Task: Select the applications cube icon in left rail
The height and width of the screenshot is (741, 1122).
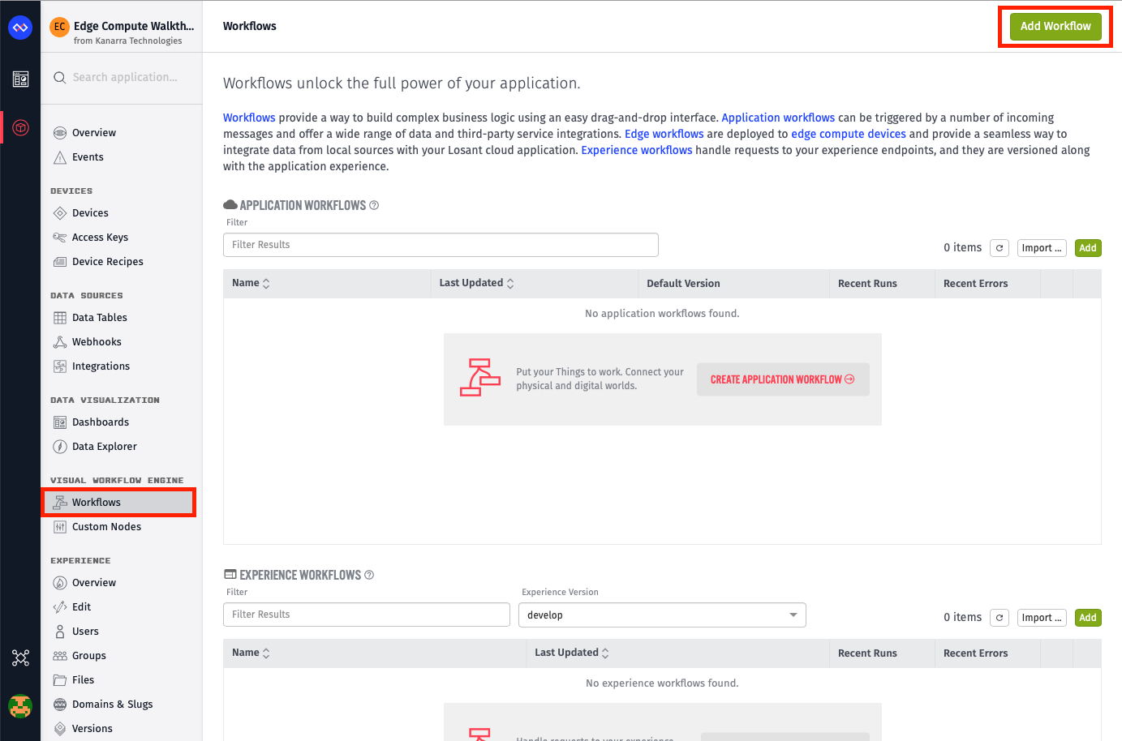Action: pyautogui.click(x=20, y=127)
